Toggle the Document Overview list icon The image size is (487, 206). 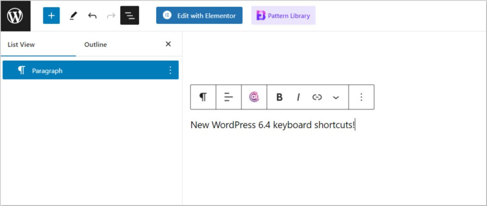129,16
